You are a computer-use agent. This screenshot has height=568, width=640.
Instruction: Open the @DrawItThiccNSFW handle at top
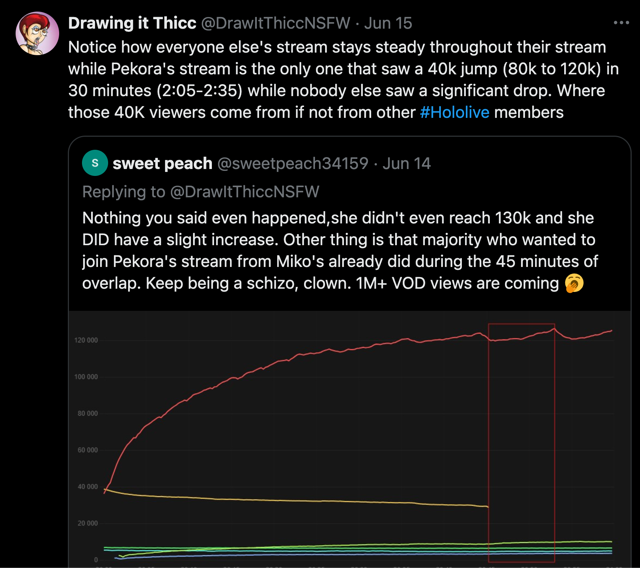276,23
